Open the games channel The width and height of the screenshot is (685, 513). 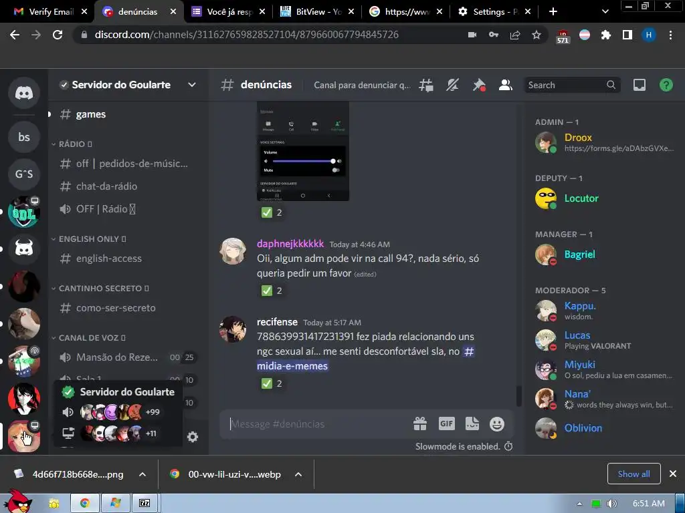(x=126, y=114)
